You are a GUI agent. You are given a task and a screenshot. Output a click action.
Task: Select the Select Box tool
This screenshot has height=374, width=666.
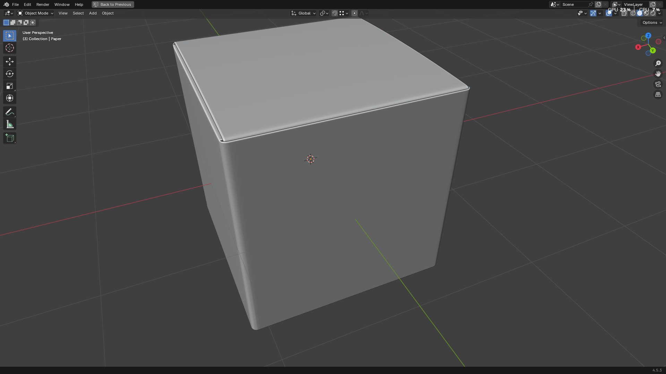[x=10, y=36]
